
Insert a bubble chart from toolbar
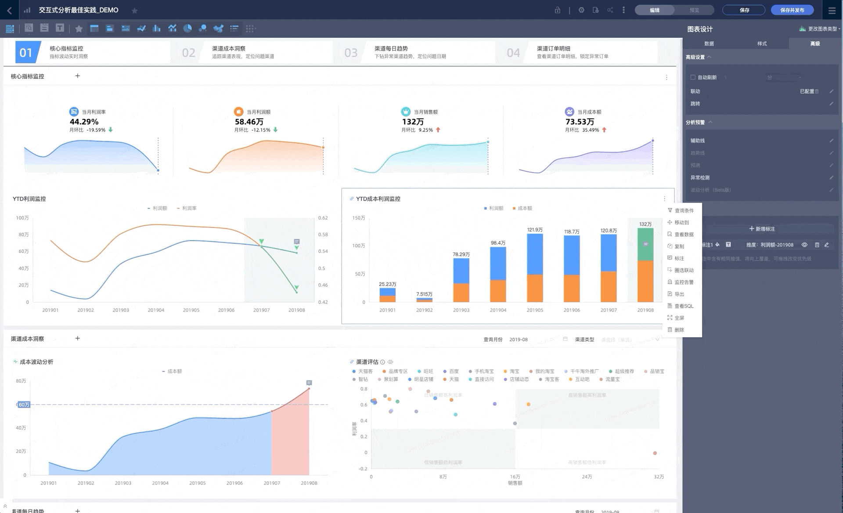coord(202,29)
